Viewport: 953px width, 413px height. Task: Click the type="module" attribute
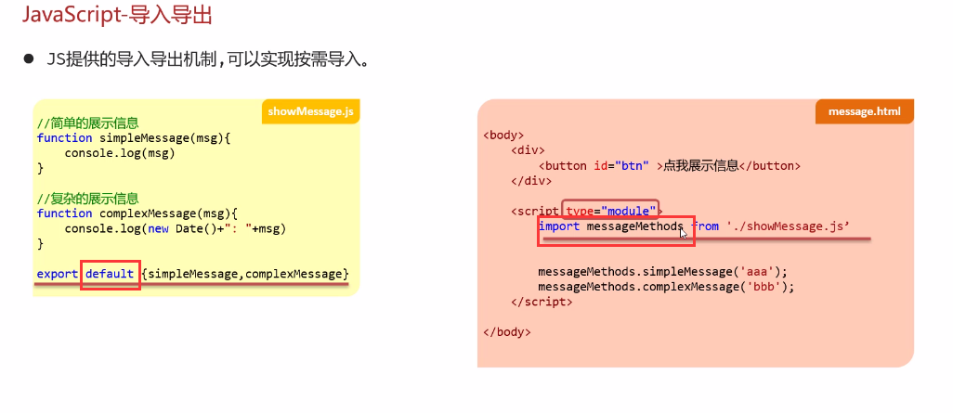tap(611, 212)
